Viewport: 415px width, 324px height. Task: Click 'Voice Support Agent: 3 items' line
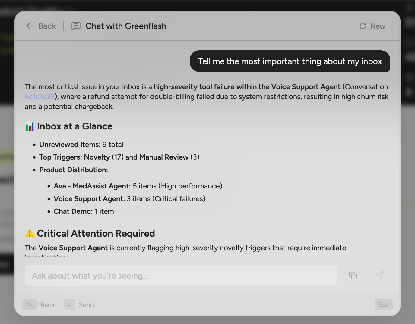(129, 199)
